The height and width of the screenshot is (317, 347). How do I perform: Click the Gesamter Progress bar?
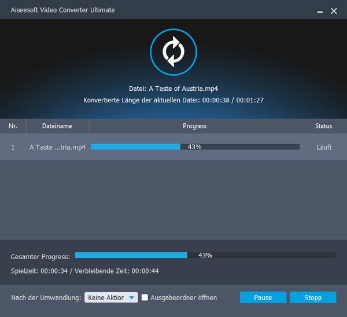click(x=205, y=255)
